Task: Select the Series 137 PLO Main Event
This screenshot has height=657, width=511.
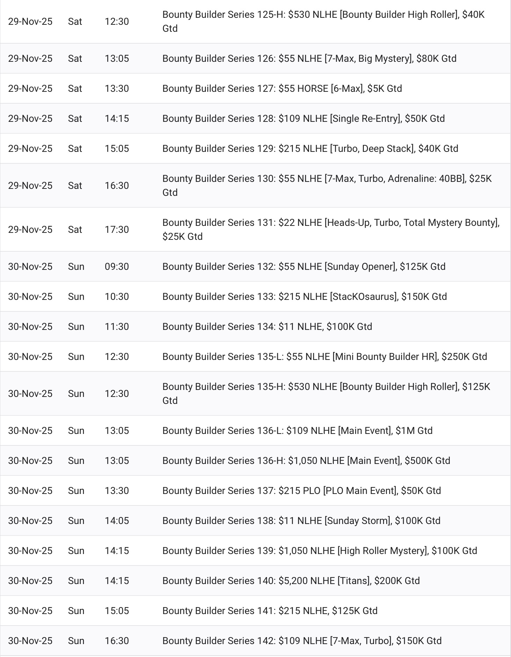Action: coord(302,490)
